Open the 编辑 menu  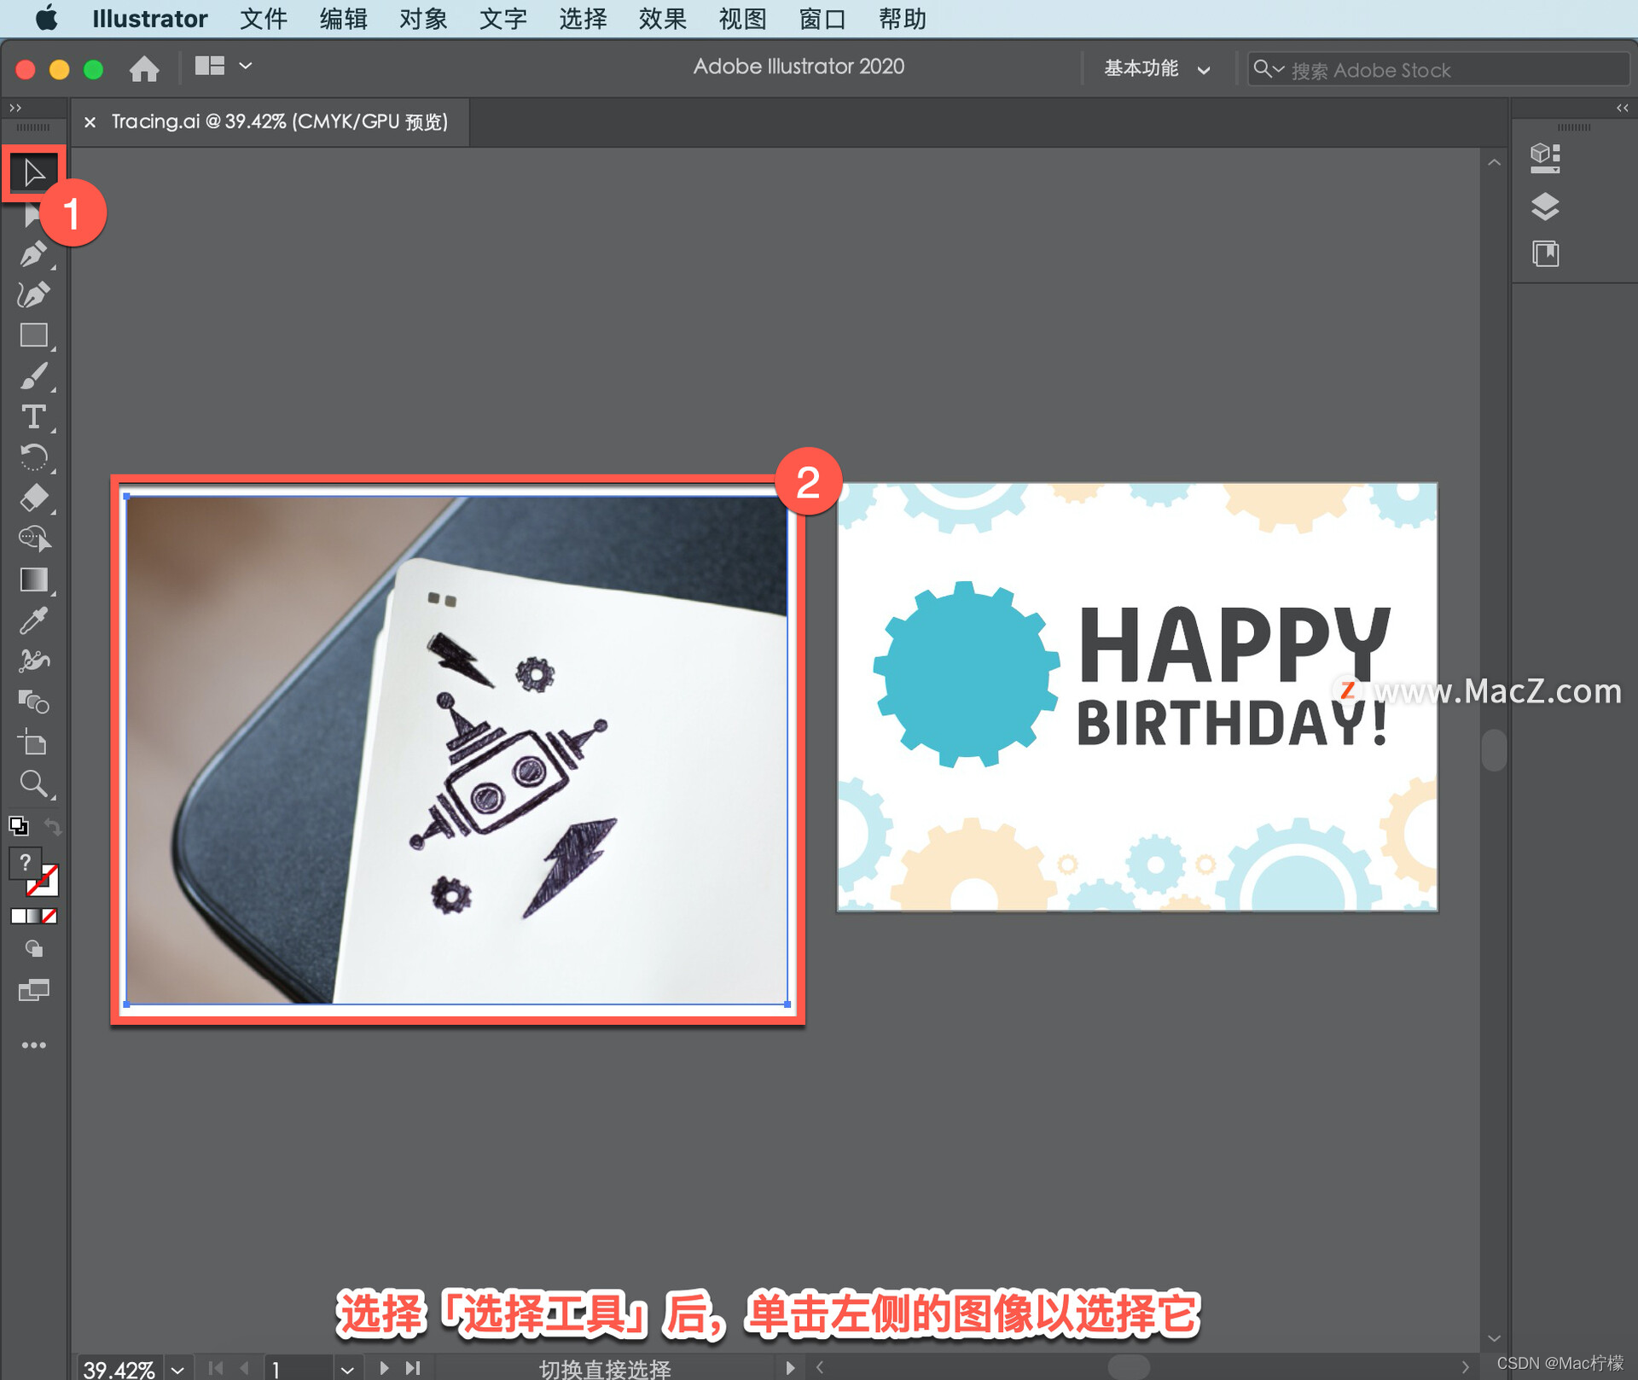343,19
